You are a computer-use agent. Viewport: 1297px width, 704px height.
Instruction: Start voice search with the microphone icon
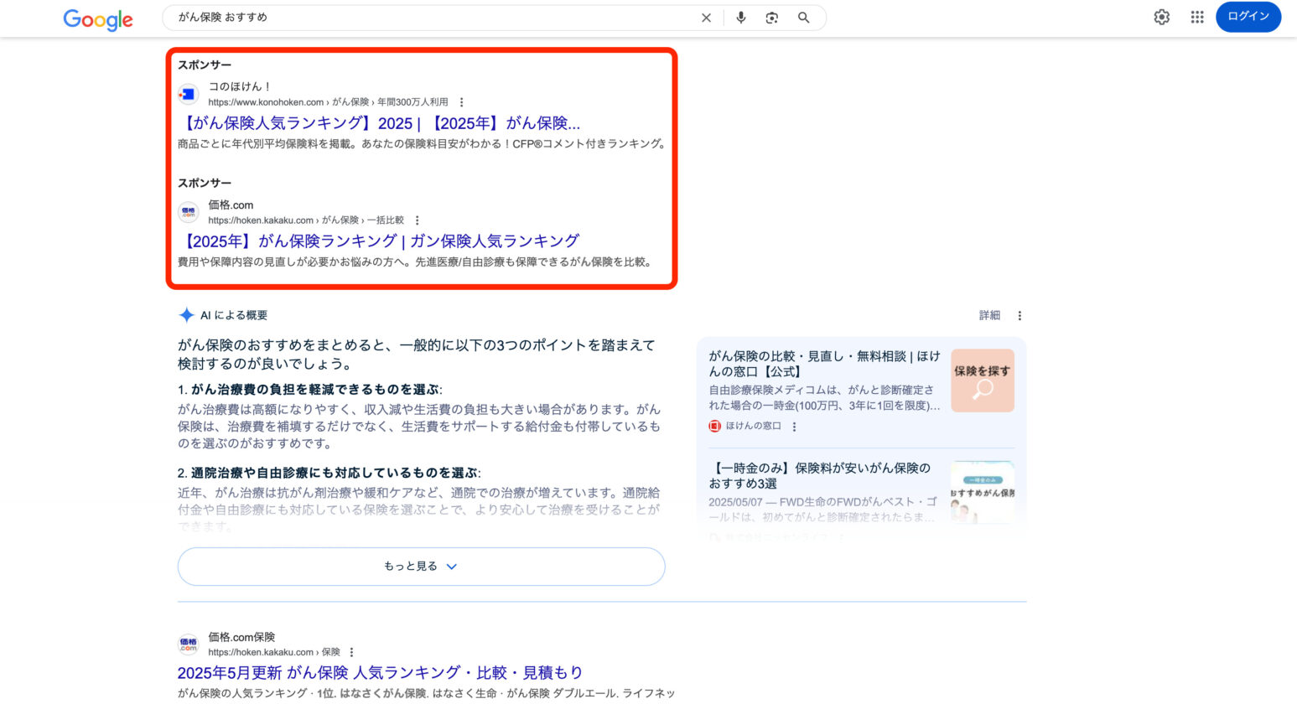click(740, 18)
